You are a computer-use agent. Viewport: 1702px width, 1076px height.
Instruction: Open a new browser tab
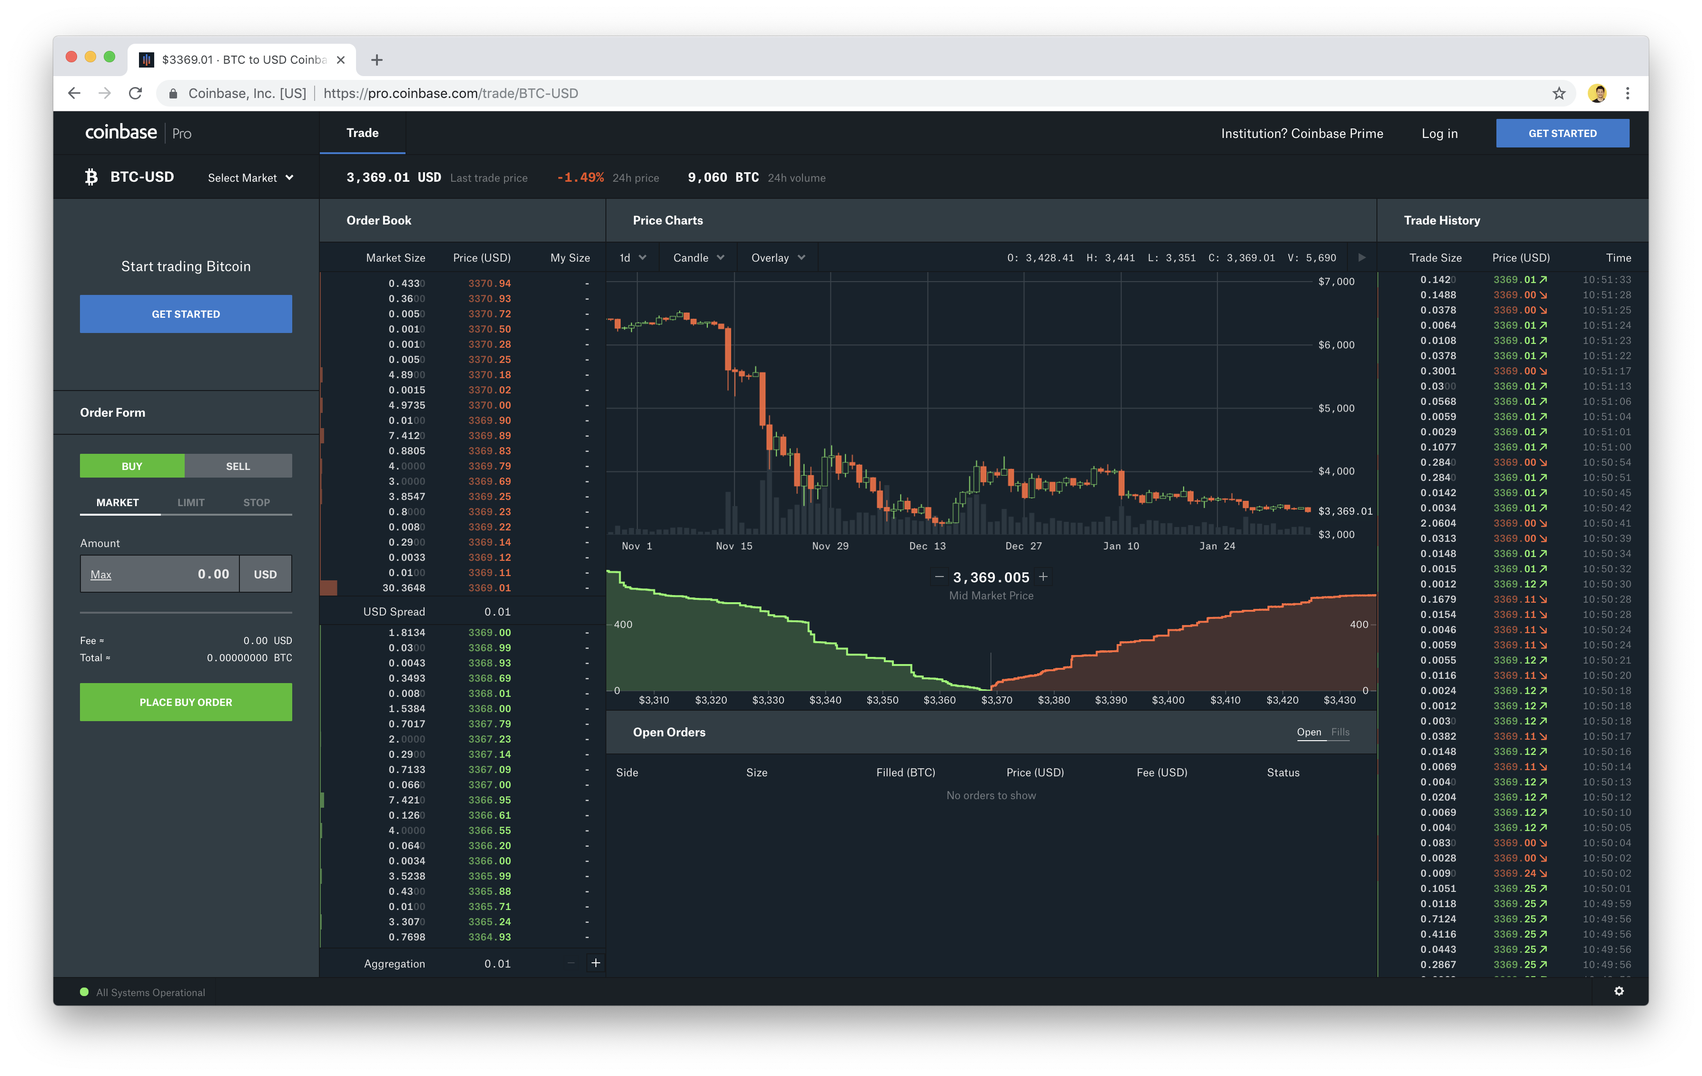(377, 60)
